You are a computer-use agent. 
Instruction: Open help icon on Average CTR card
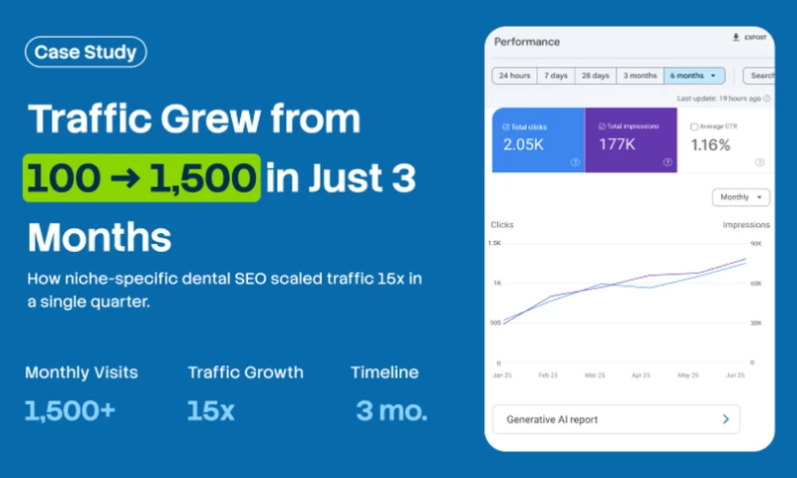click(x=760, y=162)
